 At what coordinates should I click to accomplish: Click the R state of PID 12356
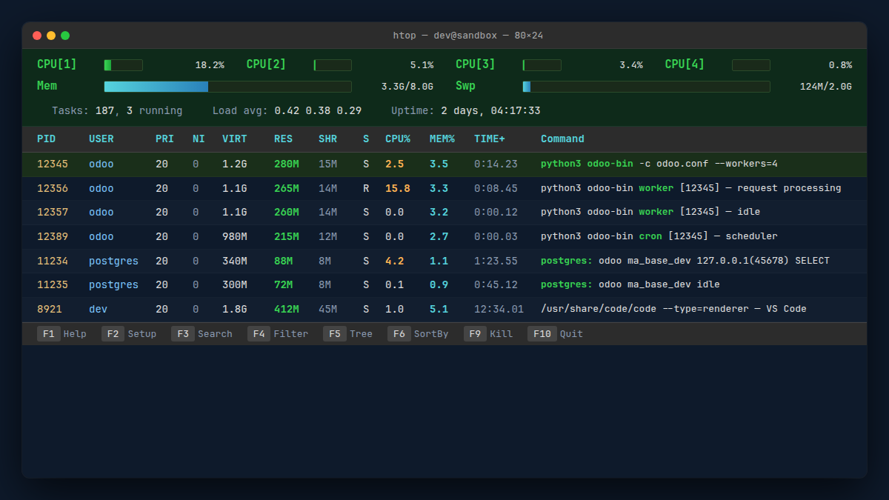click(x=366, y=188)
